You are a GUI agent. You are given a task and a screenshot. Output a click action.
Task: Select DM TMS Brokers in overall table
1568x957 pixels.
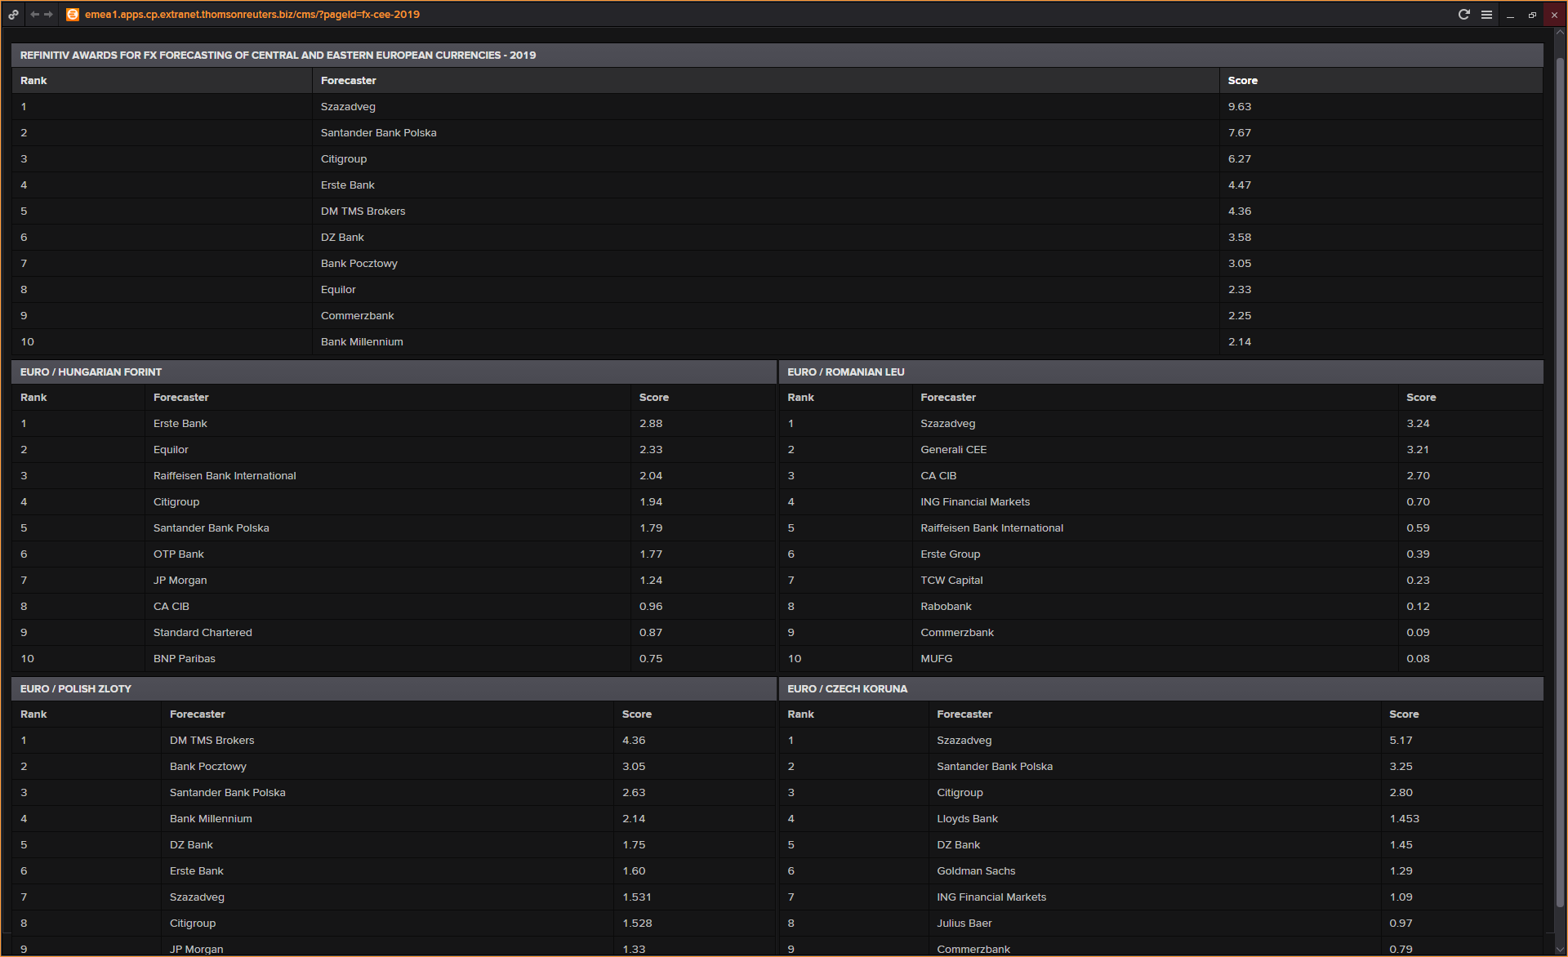[363, 211]
